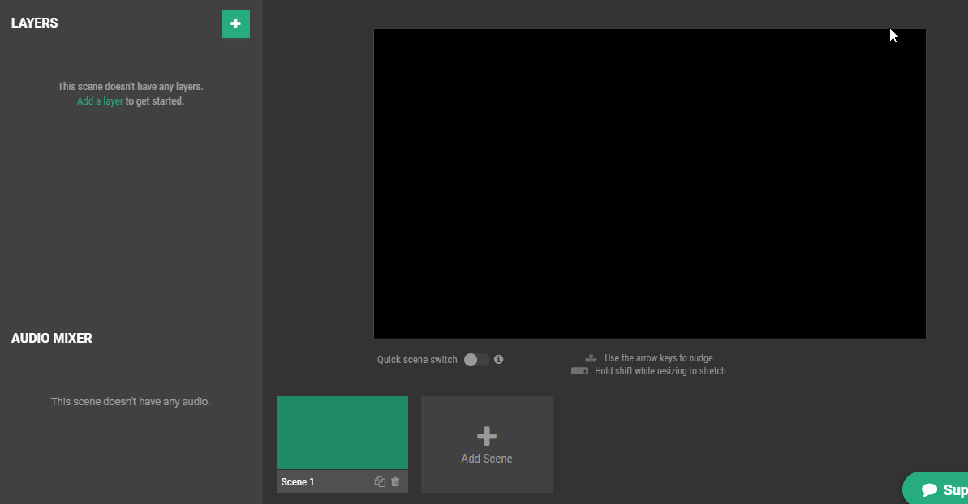
Task: Toggle Quick scene switch off after enabling
Action: tap(475, 359)
